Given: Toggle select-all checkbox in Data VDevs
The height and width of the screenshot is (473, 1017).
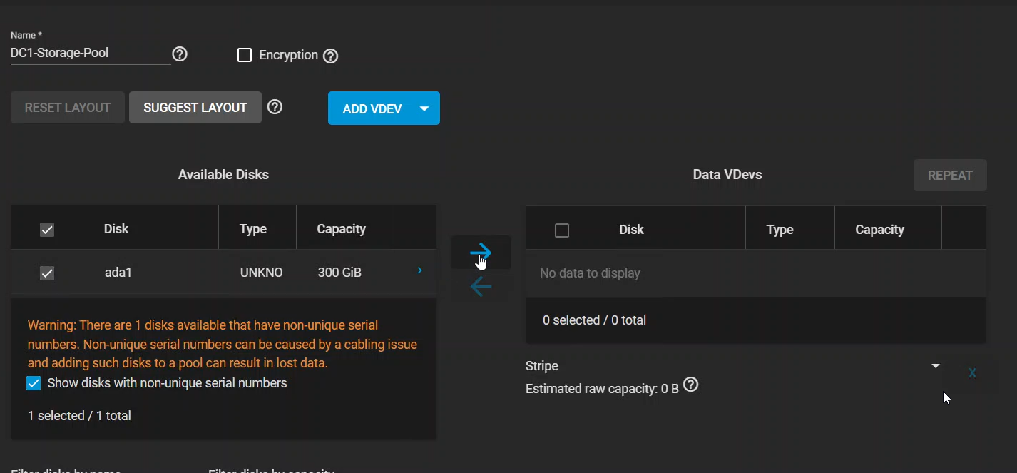Looking at the screenshot, I should click(x=562, y=230).
